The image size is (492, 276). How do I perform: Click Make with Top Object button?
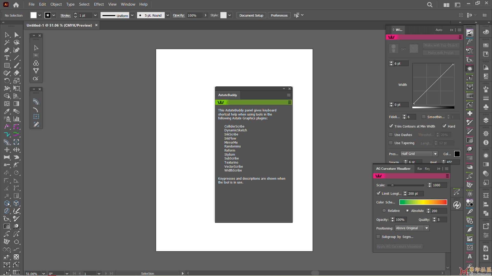click(x=441, y=45)
